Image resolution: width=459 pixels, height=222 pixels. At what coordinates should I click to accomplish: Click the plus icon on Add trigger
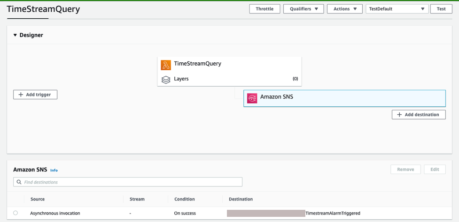point(21,95)
